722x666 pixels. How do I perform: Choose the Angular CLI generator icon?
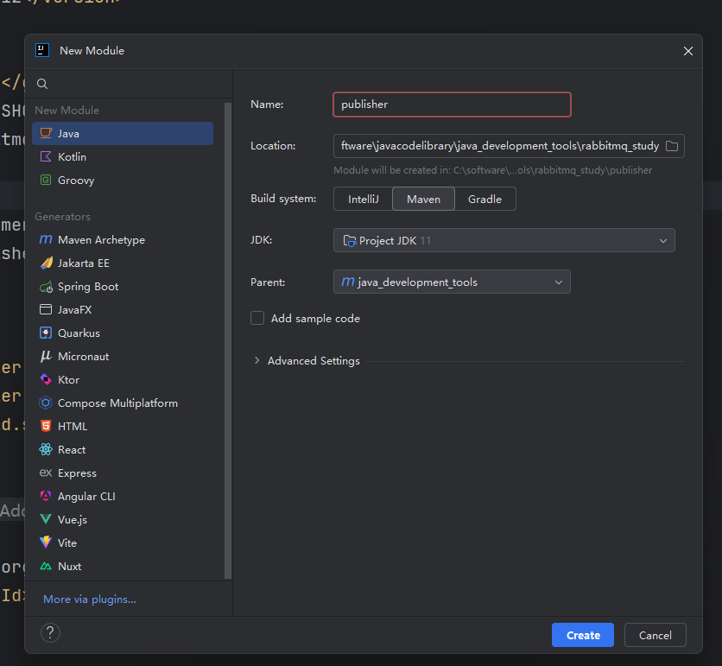tap(46, 497)
